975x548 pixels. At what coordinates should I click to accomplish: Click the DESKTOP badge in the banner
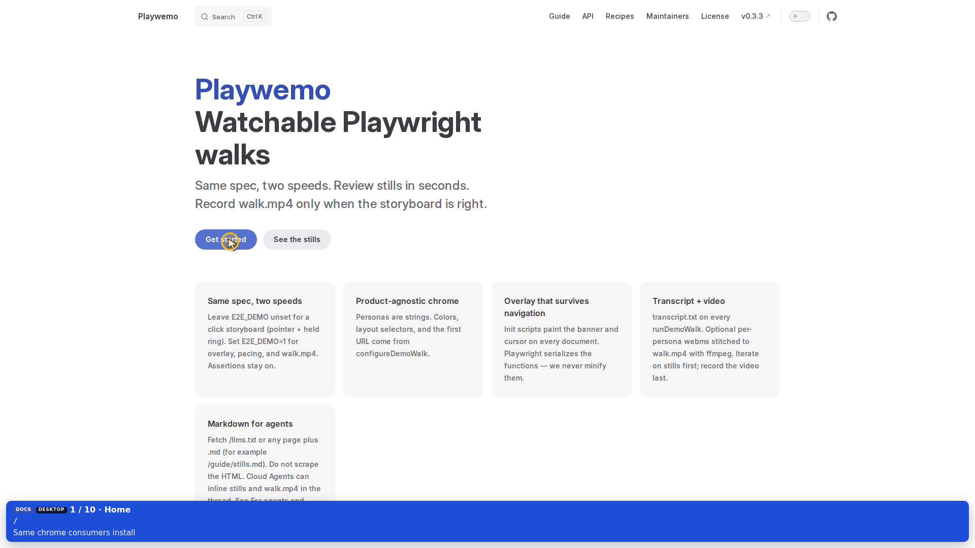tap(51, 509)
